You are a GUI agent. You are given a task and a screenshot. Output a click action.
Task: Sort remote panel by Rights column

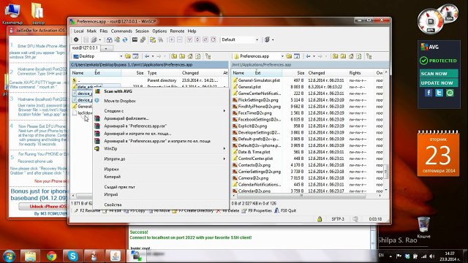tap(360, 73)
